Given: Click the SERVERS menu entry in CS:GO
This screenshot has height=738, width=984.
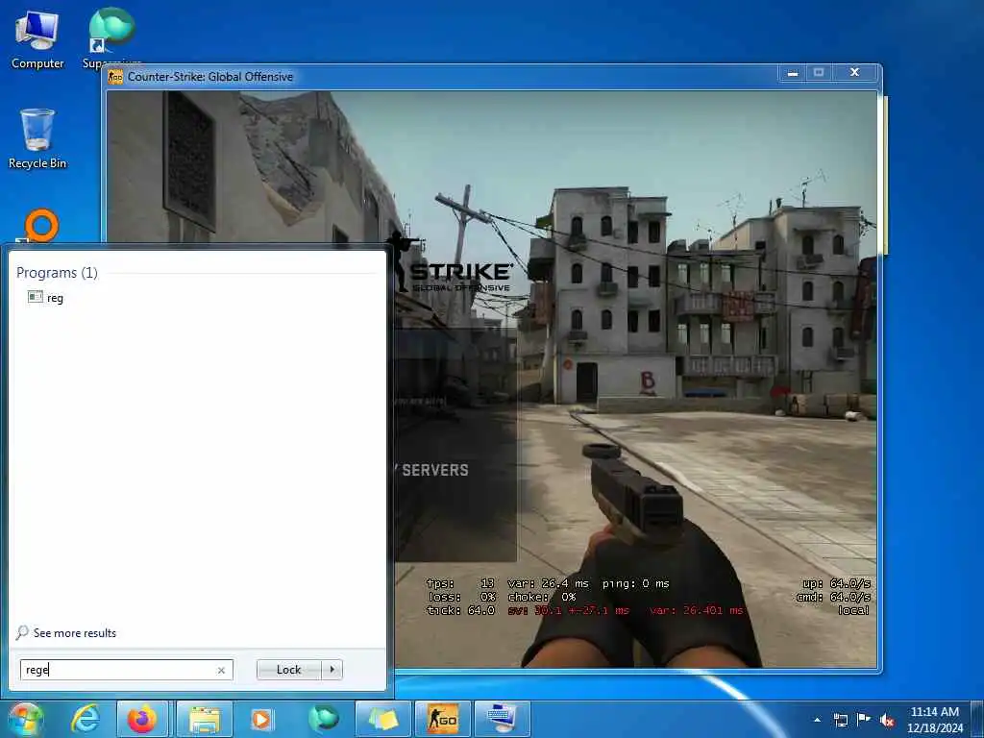Looking at the screenshot, I should coord(435,470).
